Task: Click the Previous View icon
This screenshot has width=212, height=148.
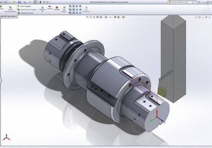Action: click(94, 17)
